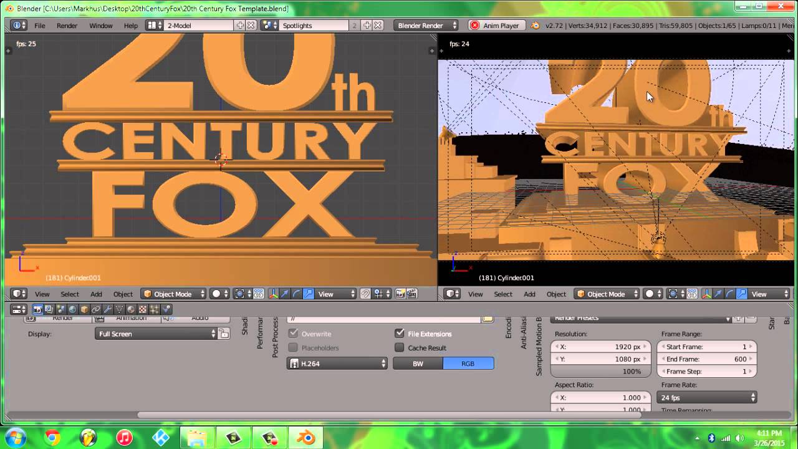Open viewport shading dropdown in right viewport
Image resolution: width=798 pixels, height=449 pixels.
point(654,294)
